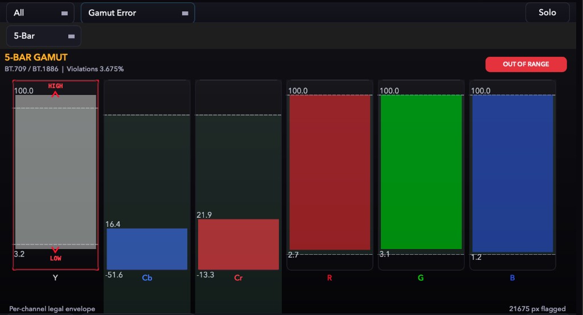This screenshot has width=583, height=315.
Task: Select the red Cr chroma bar
Action: pyautogui.click(x=239, y=244)
